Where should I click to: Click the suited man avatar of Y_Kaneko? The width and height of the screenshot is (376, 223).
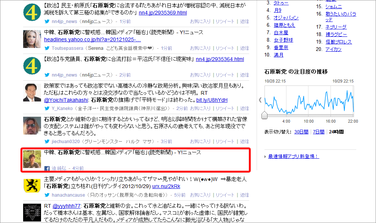tap(32, 93)
